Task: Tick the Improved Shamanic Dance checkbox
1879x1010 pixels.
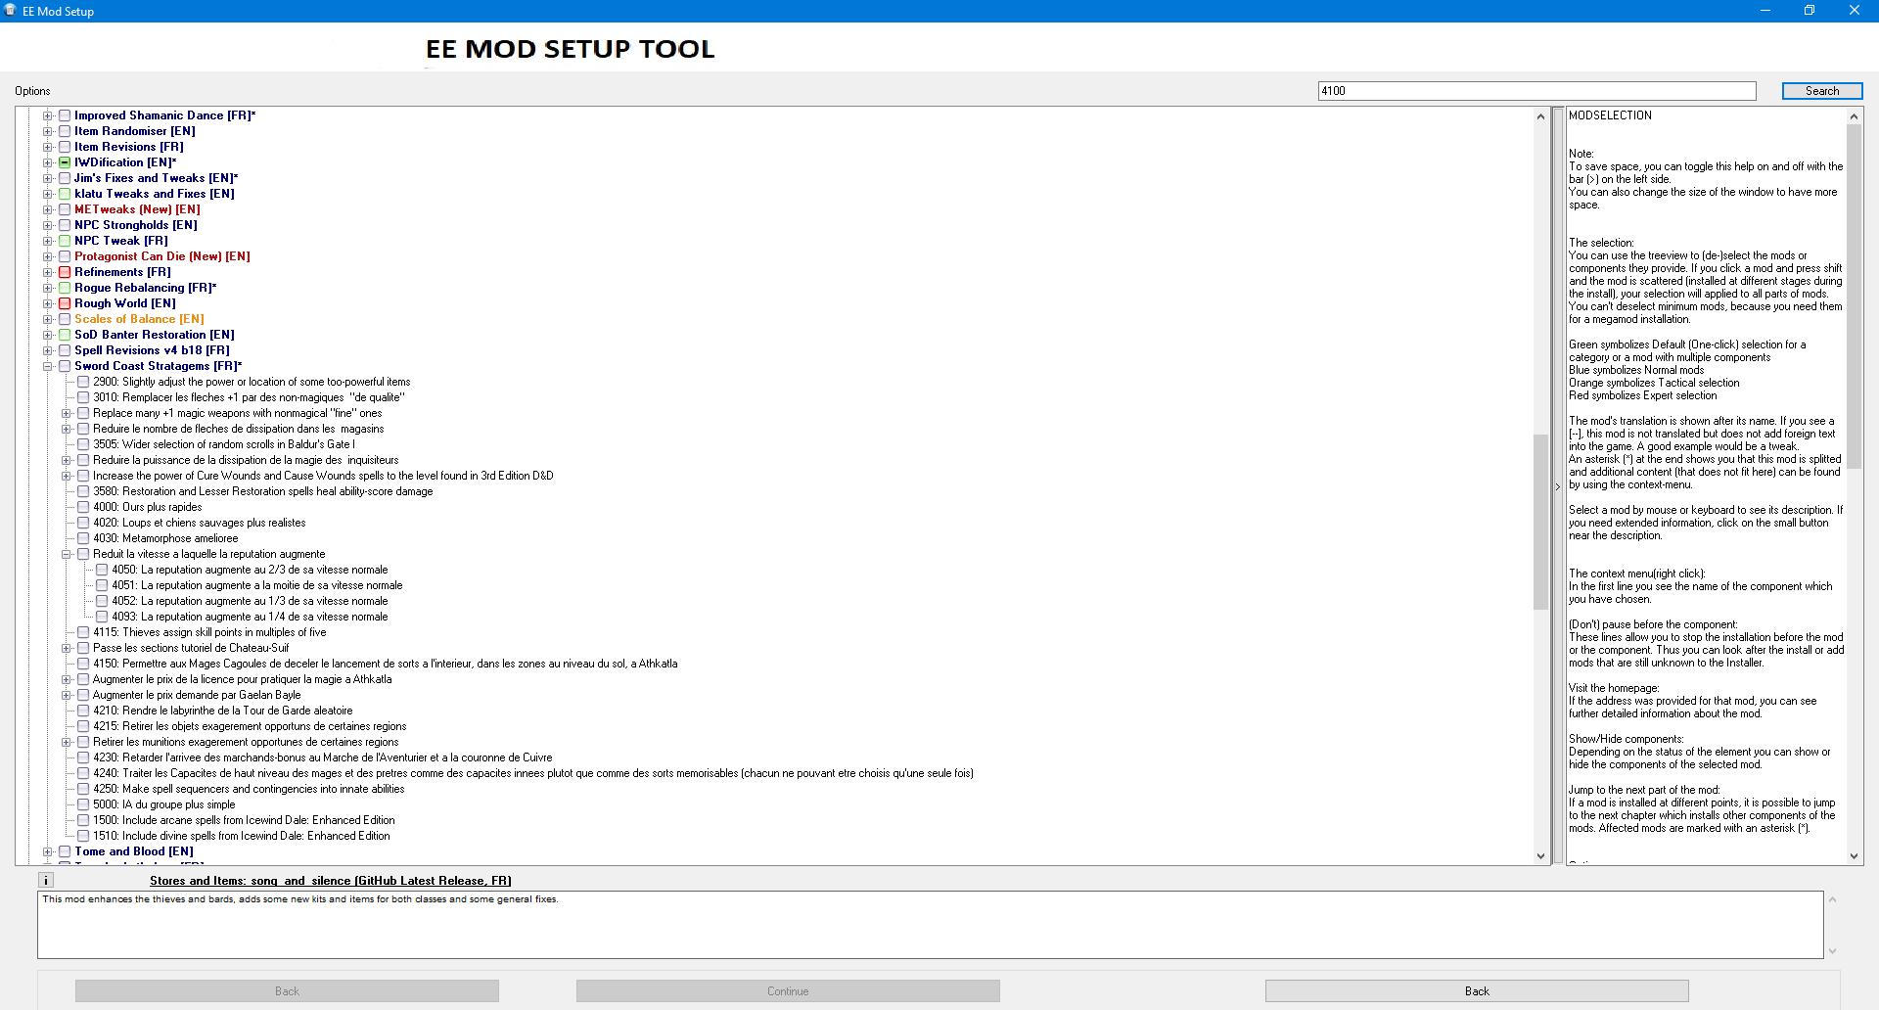Action: pyautogui.click(x=65, y=115)
